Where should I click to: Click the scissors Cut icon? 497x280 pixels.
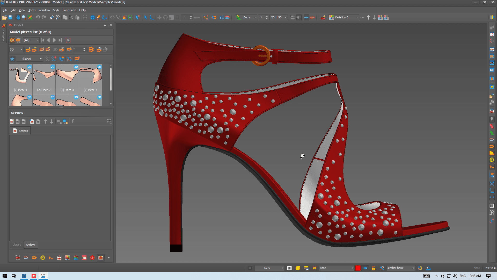tap(71, 17)
